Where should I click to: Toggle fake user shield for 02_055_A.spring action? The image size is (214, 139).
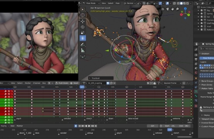[108, 83]
